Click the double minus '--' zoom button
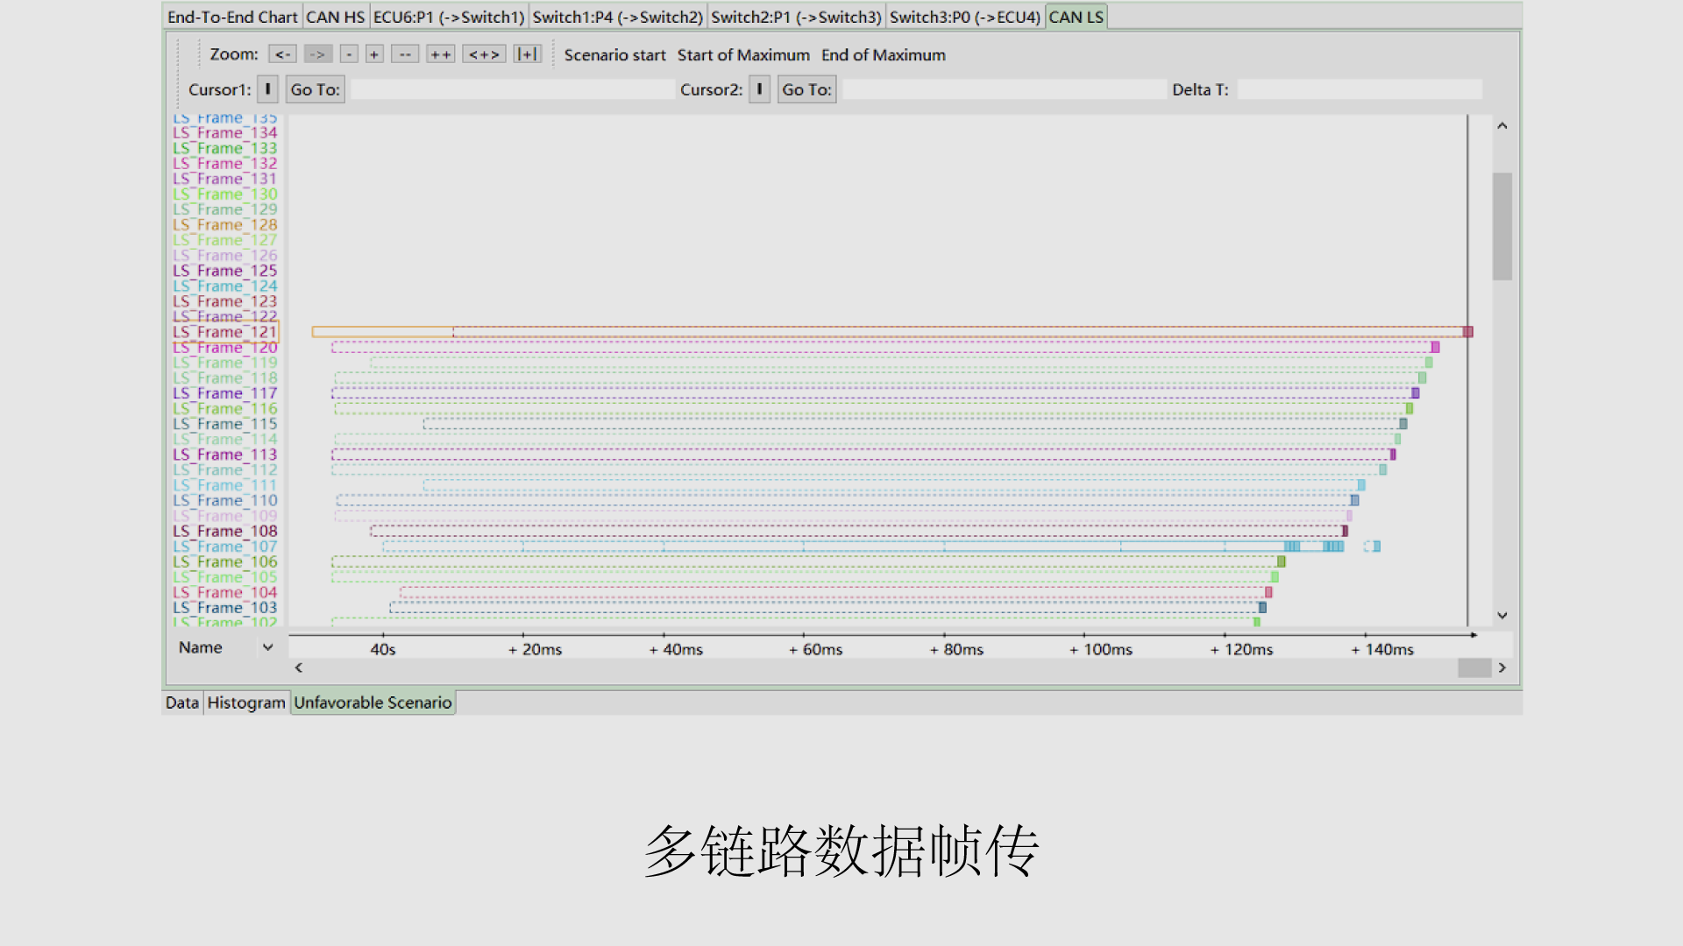Viewport: 1683px width, 946px height. (x=404, y=54)
